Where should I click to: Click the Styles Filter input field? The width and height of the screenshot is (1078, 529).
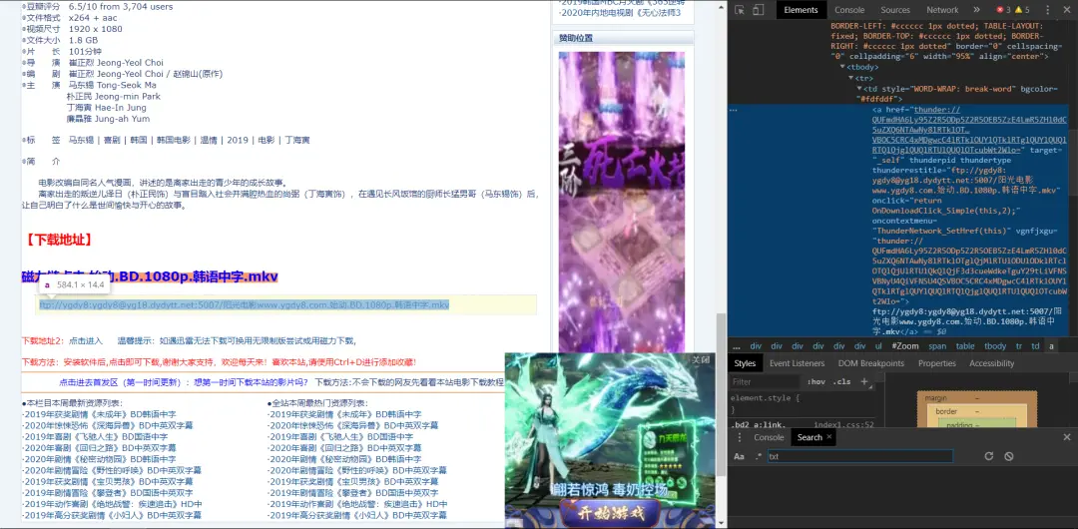click(x=766, y=382)
